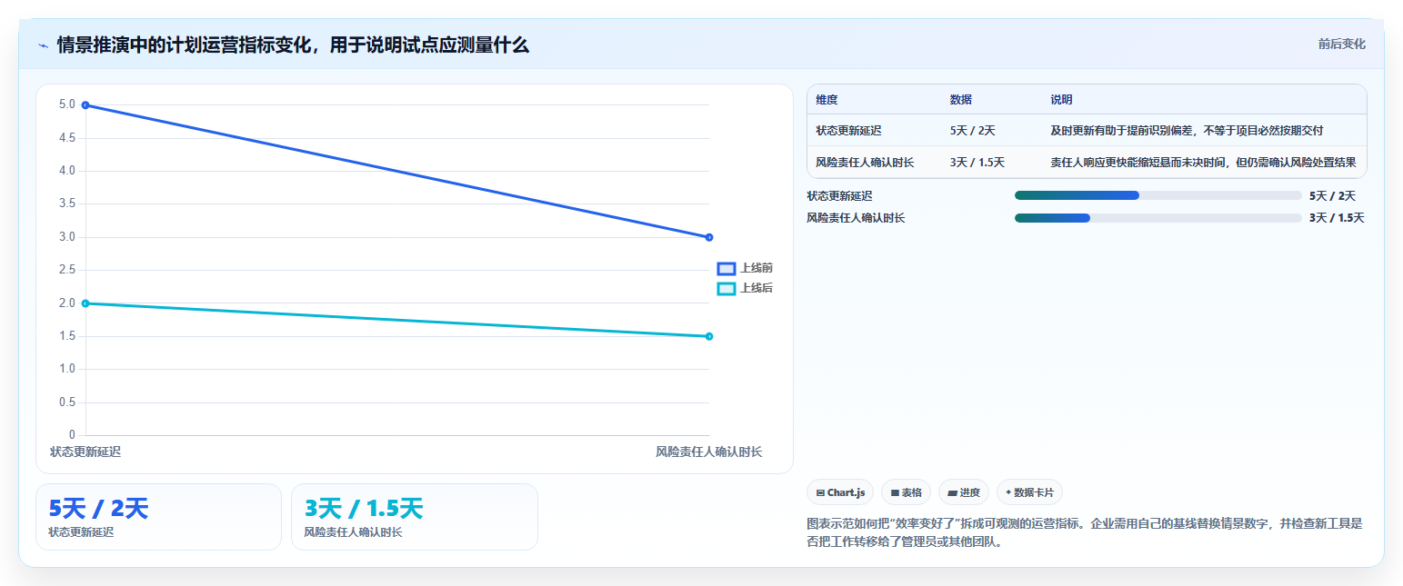Image resolution: width=1403 pixels, height=586 pixels.
Task: Click the 5天 / 2天 value beside progress bar
Action: pyautogui.click(x=1332, y=195)
